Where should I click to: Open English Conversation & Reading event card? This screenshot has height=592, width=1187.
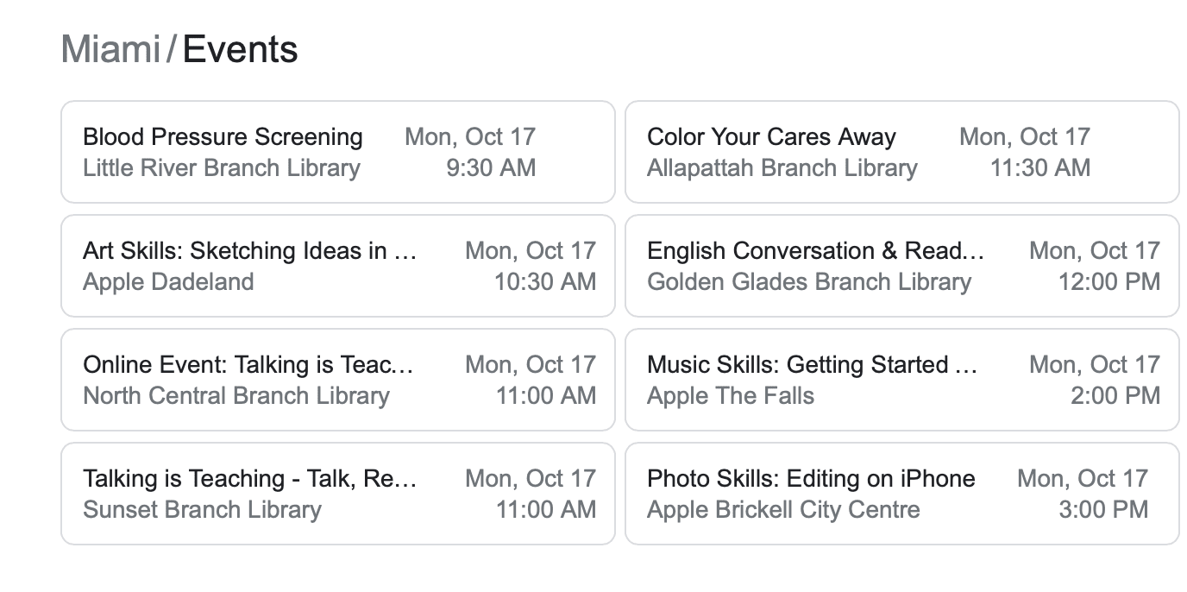902,266
